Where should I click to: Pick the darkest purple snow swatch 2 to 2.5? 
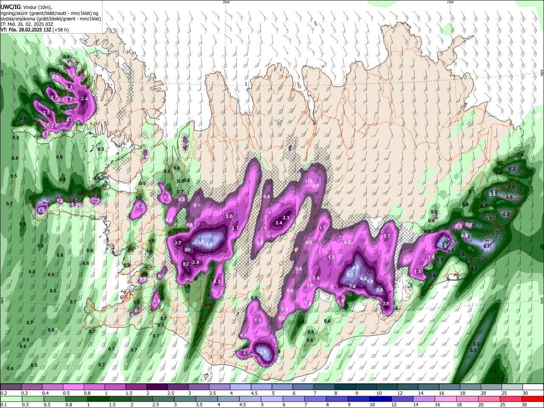point(156,387)
